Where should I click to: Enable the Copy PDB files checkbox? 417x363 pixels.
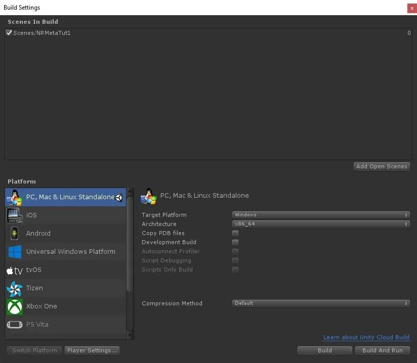[235, 233]
